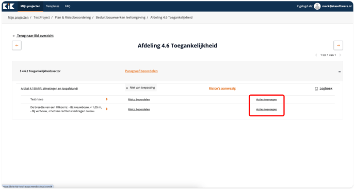
Task: Open the FAQ tab
Action: coord(68,6)
